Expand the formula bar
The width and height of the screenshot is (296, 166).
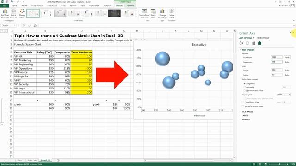point(294,26)
